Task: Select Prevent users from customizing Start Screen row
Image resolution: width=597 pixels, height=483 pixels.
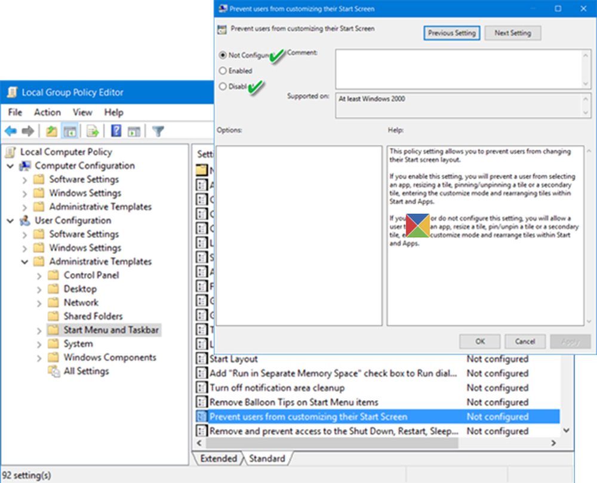Action: [377, 416]
